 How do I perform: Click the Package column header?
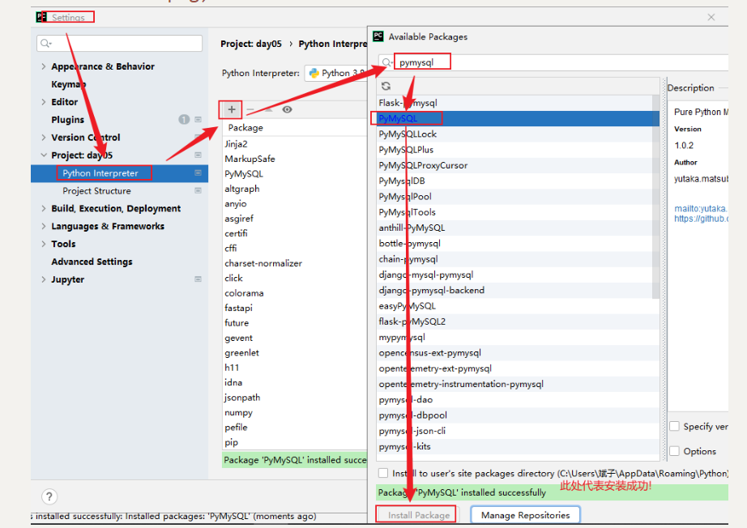[294, 128]
